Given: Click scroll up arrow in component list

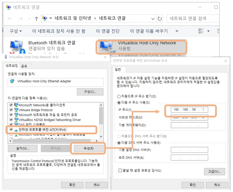Looking at the screenshot, I should pos(101,105).
